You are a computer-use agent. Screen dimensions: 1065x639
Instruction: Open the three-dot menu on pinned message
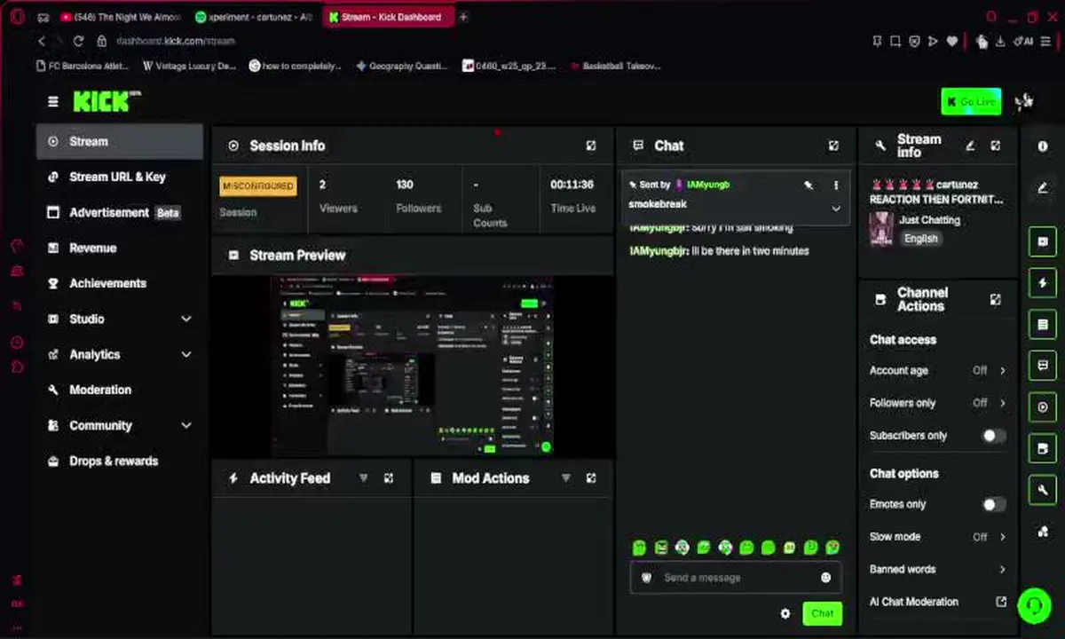click(x=835, y=185)
